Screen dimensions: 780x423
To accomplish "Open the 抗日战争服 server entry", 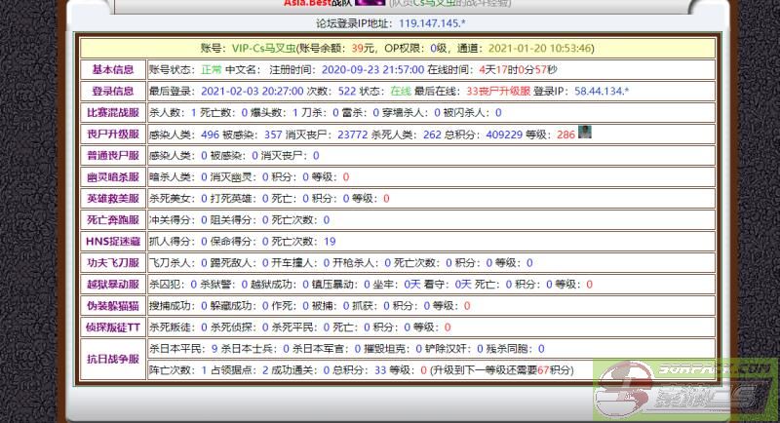I will pyautogui.click(x=112, y=359).
